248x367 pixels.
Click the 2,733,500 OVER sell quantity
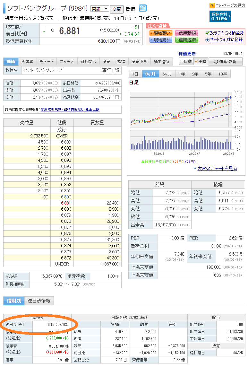[x=39, y=136]
